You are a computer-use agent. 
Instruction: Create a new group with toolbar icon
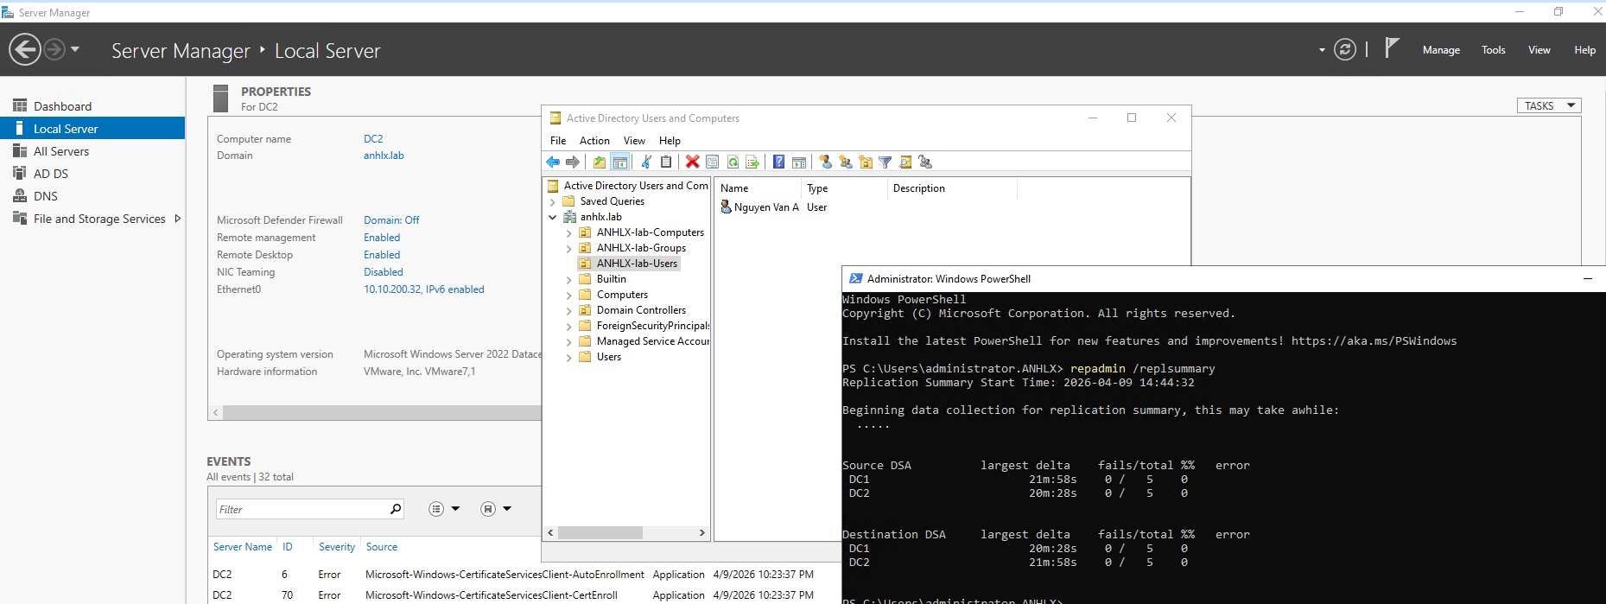click(x=846, y=162)
